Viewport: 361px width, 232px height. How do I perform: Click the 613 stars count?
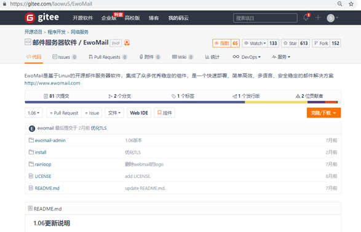[304, 43]
